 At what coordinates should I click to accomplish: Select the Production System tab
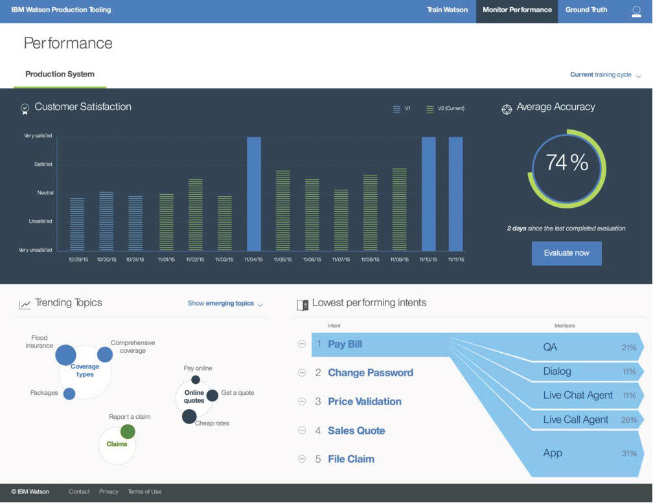click(x=60, y=74)
